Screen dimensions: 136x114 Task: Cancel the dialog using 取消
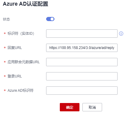92,107
